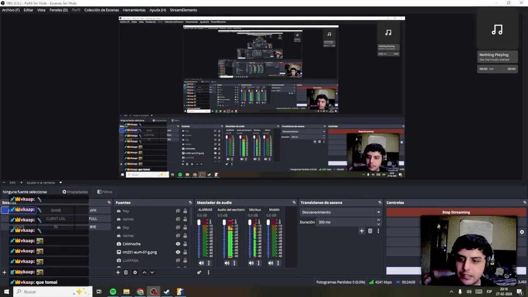Open the Archivo menu
This screenshot has width=528, height=297.
[11, 10]
